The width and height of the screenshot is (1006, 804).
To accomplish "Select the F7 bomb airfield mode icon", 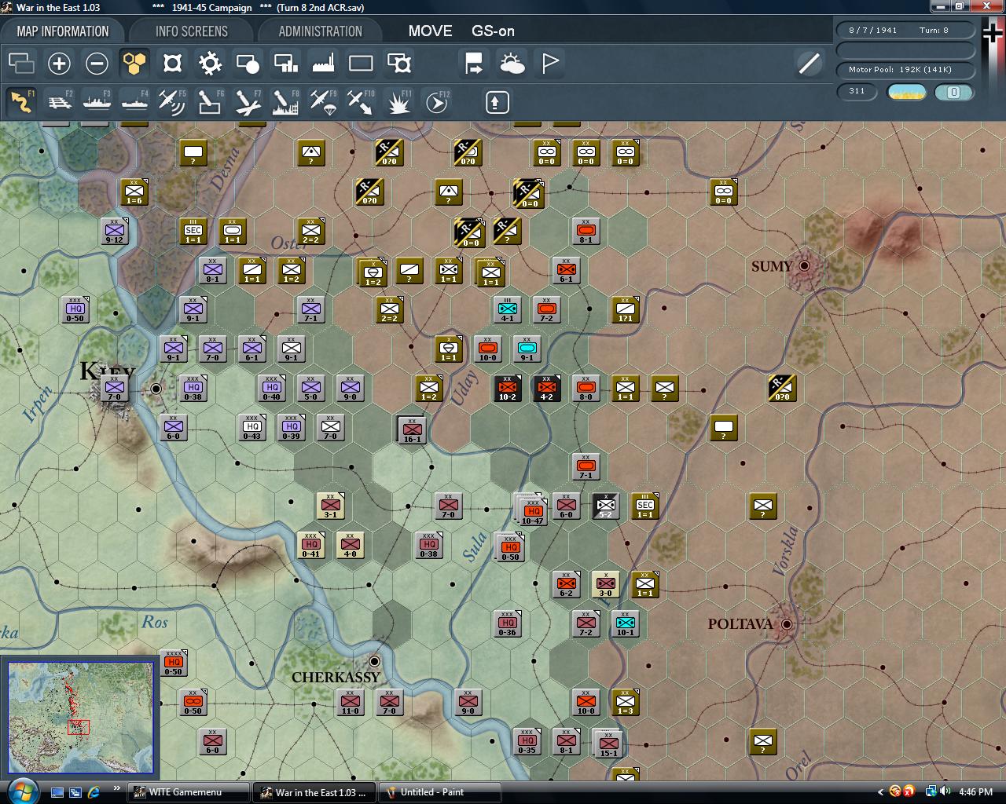I will pos(248,102).
